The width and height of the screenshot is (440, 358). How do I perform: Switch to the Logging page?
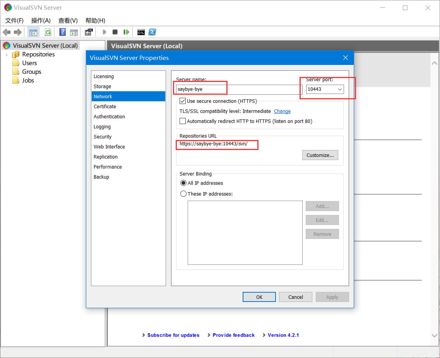pyautogui.click(x=128, y=127)
